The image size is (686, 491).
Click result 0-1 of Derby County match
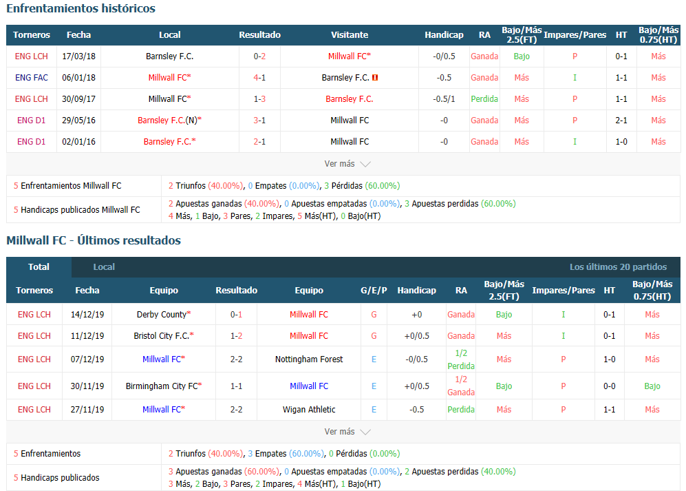(236, 315)
